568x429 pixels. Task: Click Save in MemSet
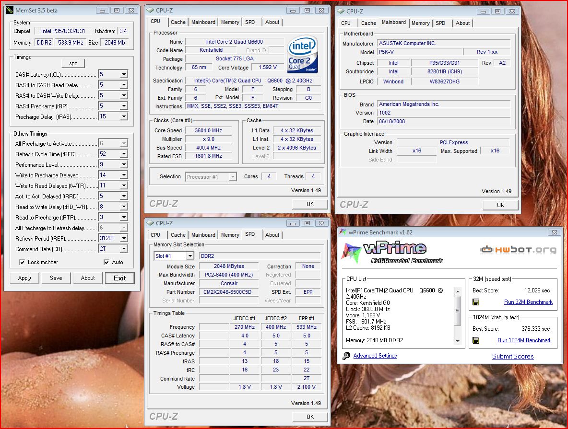(x=56, y=278)
